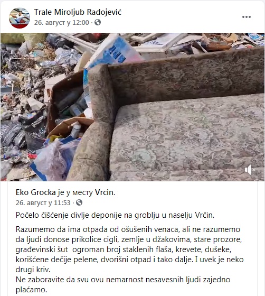Open the three-dot post options menu
Viewport: 265px width, 296px height.
click(247, 17)
